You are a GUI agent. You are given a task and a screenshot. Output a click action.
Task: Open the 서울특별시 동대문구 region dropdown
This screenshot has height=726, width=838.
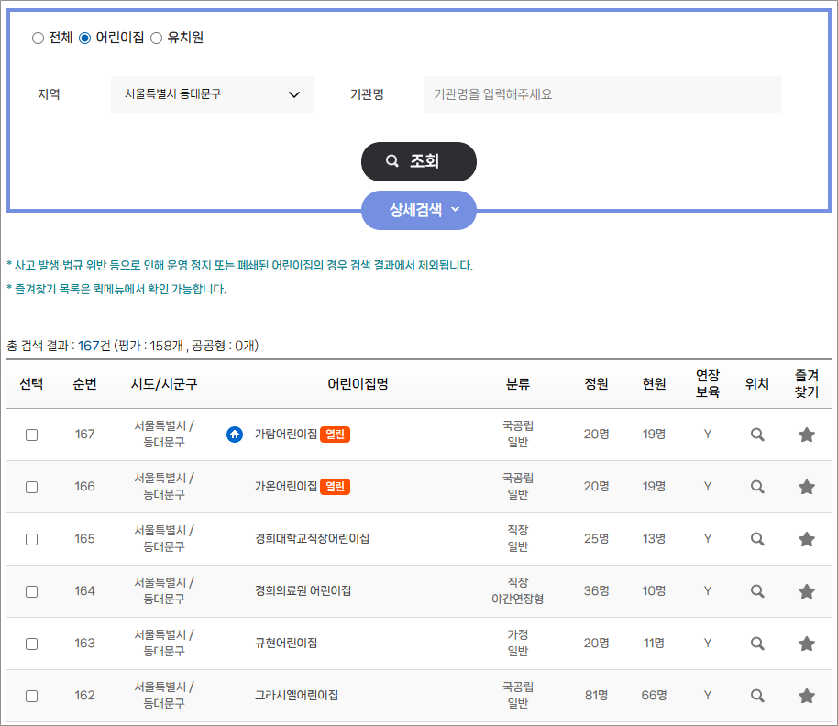(x=212, y=94)
